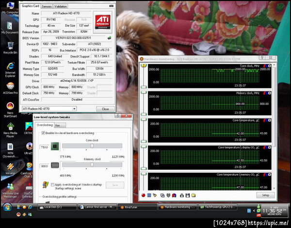This screenshot has width=291, height=228.
Task: Pause the Hardware monitoring graphs
Action: coord(149,195)
